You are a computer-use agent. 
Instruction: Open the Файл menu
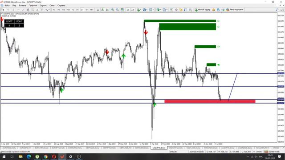click(x=7, y=6)
